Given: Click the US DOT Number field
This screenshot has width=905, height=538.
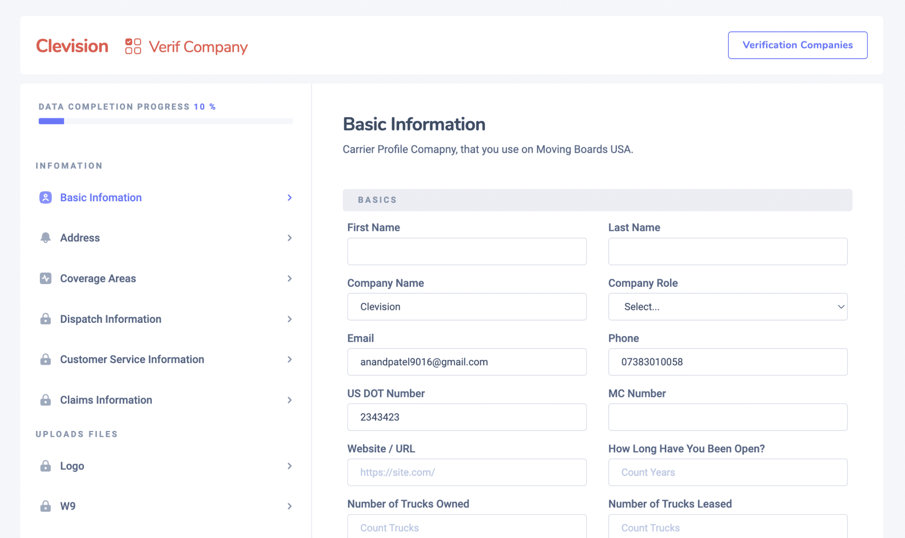Looking at the screenshot, I should pyautogui.click(x=467, y=417).
